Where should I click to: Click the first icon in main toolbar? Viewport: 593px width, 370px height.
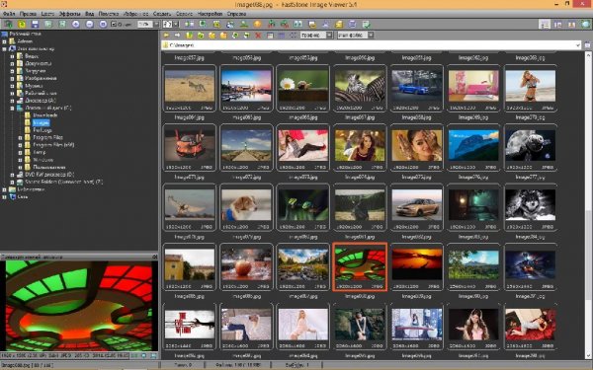pyautogui.click(x=8, y=24)
